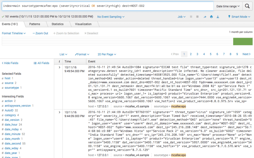Print the search results

[211, 17]
